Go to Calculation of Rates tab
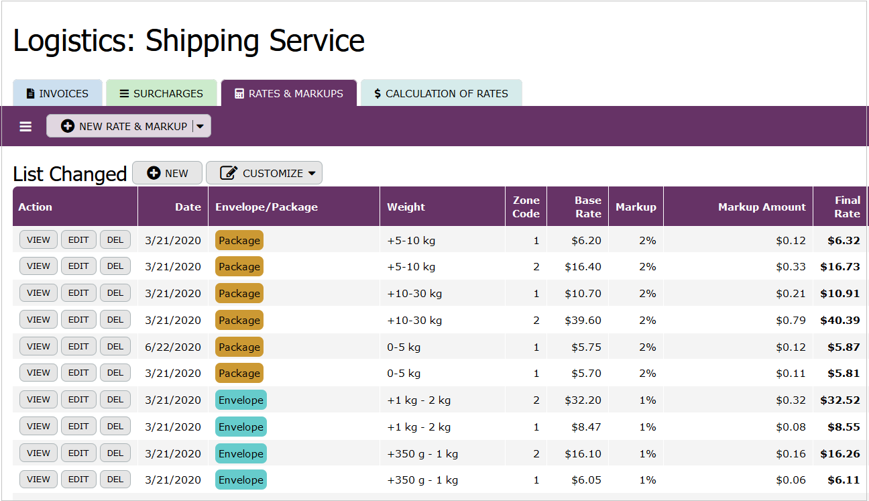 (x=441, y=93)
